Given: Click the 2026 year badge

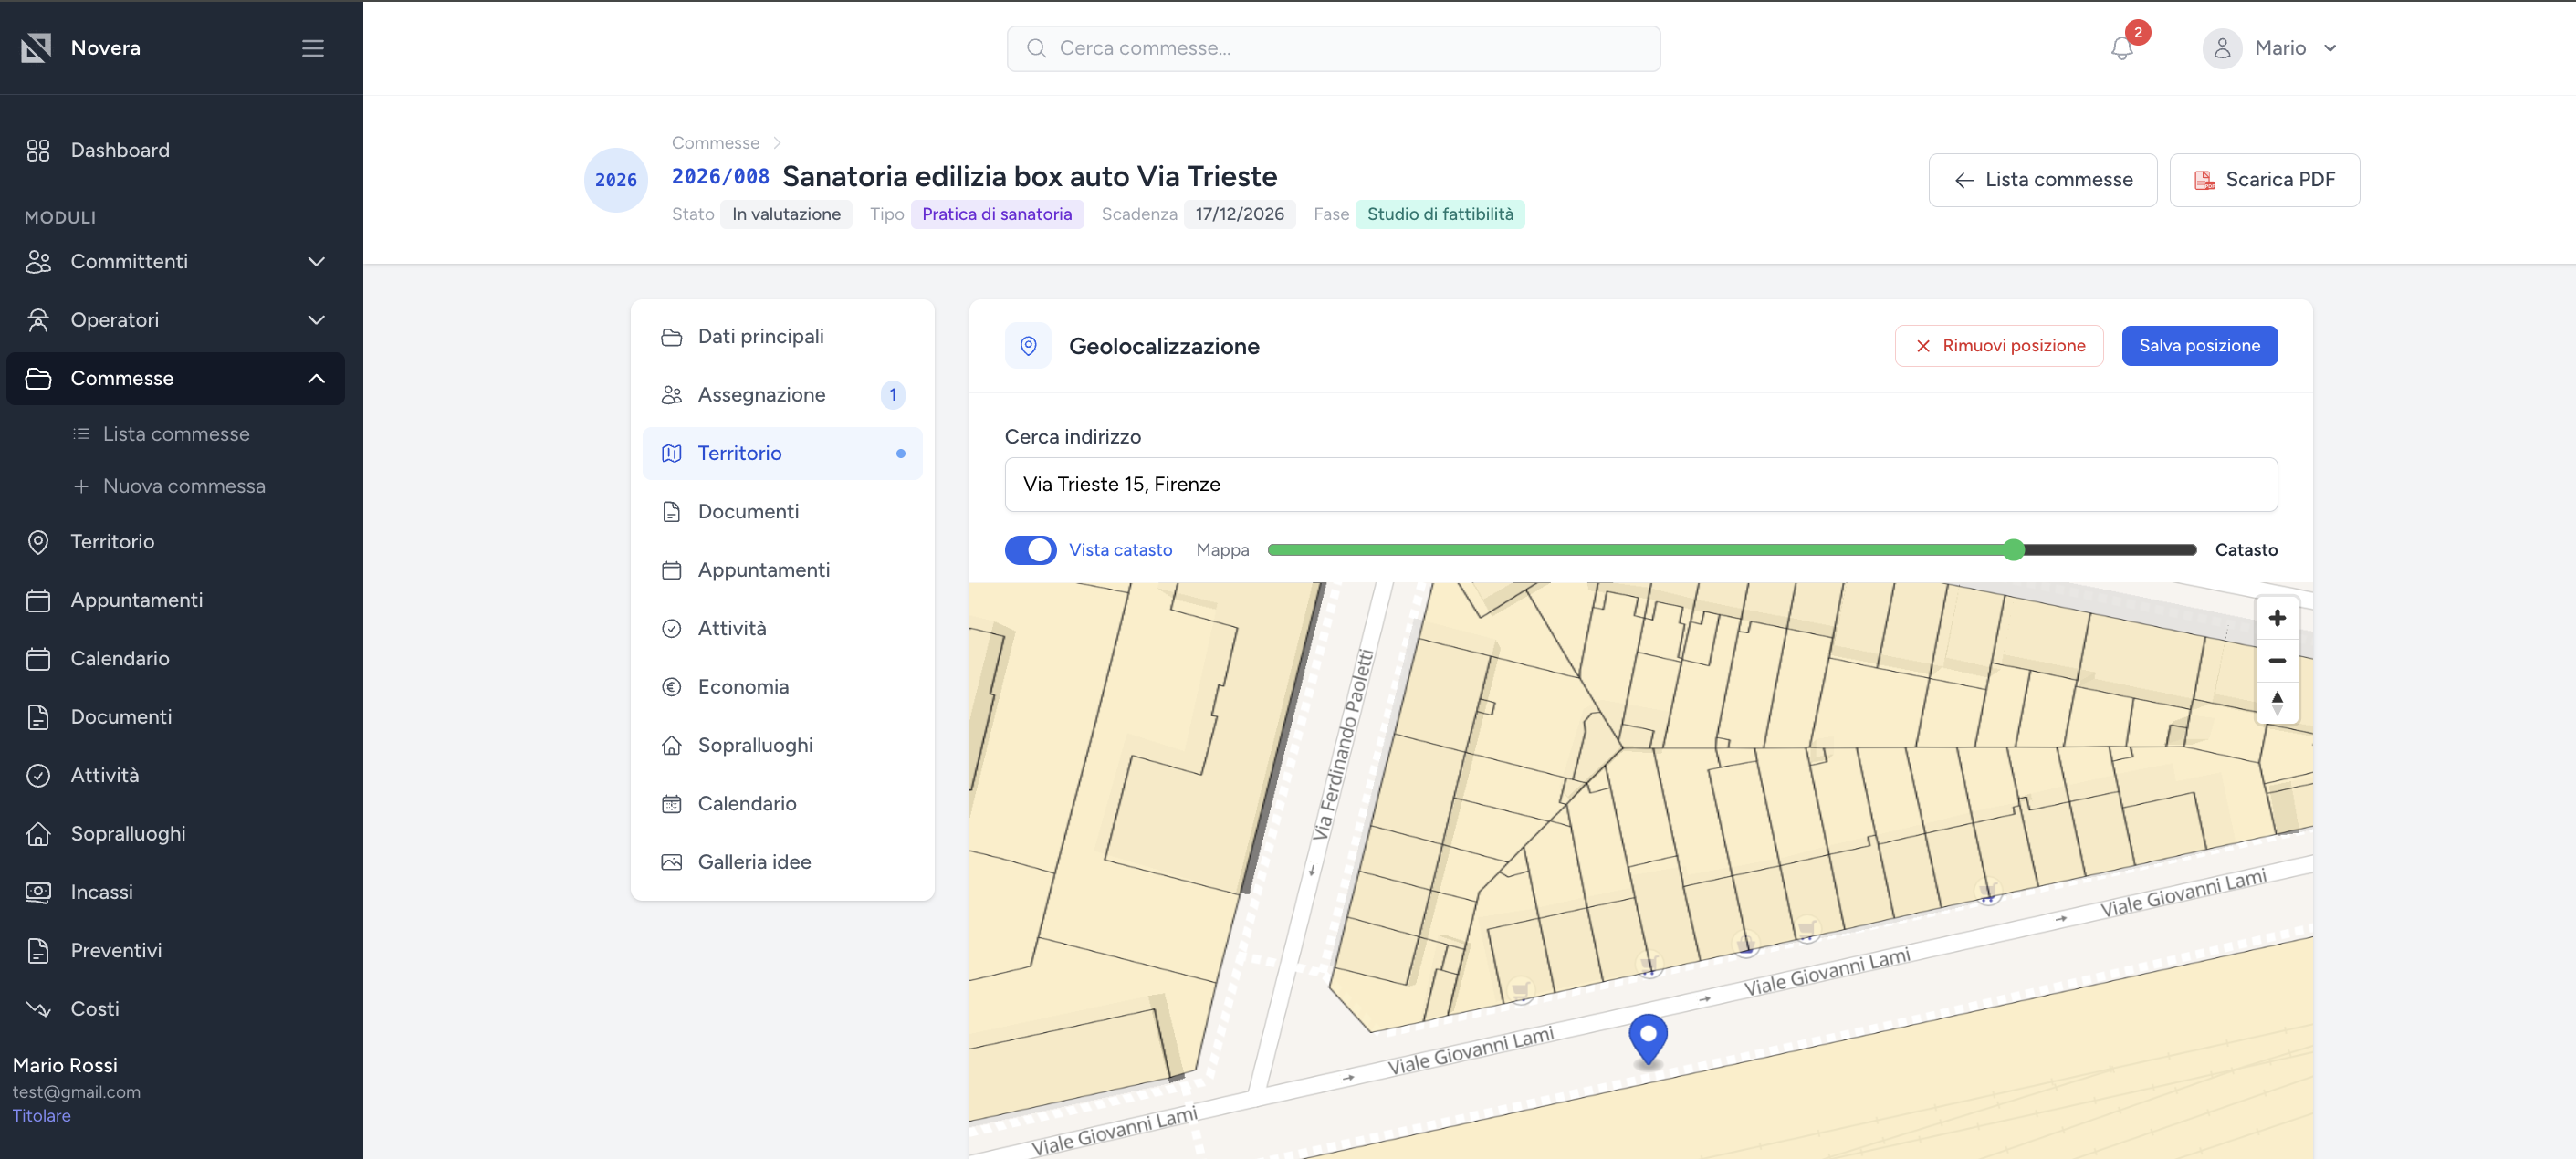Looking at the screenshot, I should pos(615,180).
